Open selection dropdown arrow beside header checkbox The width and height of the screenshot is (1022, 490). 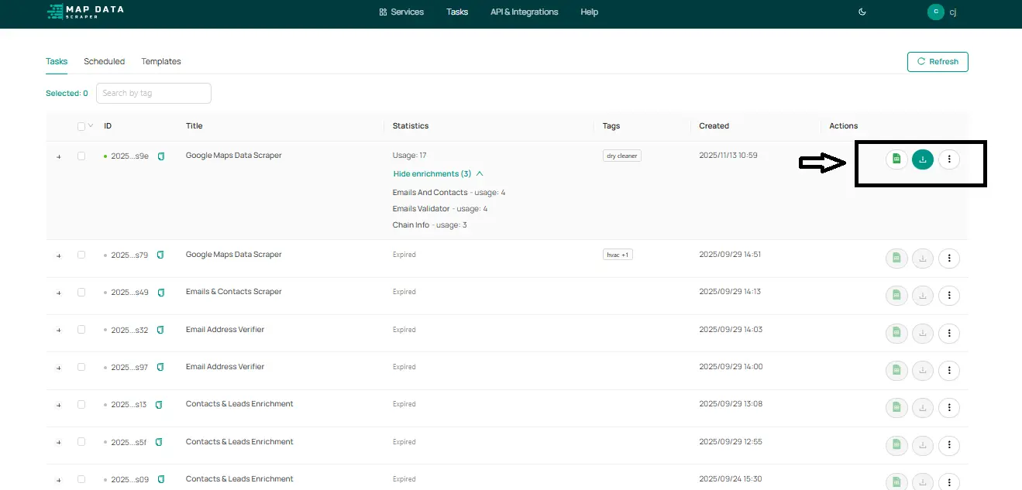(x=91, y=126)
